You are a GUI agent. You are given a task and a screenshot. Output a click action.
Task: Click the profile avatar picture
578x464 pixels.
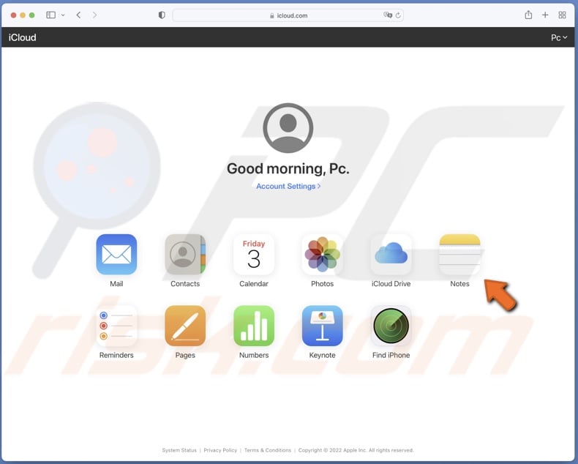click(x=288, y=128)
